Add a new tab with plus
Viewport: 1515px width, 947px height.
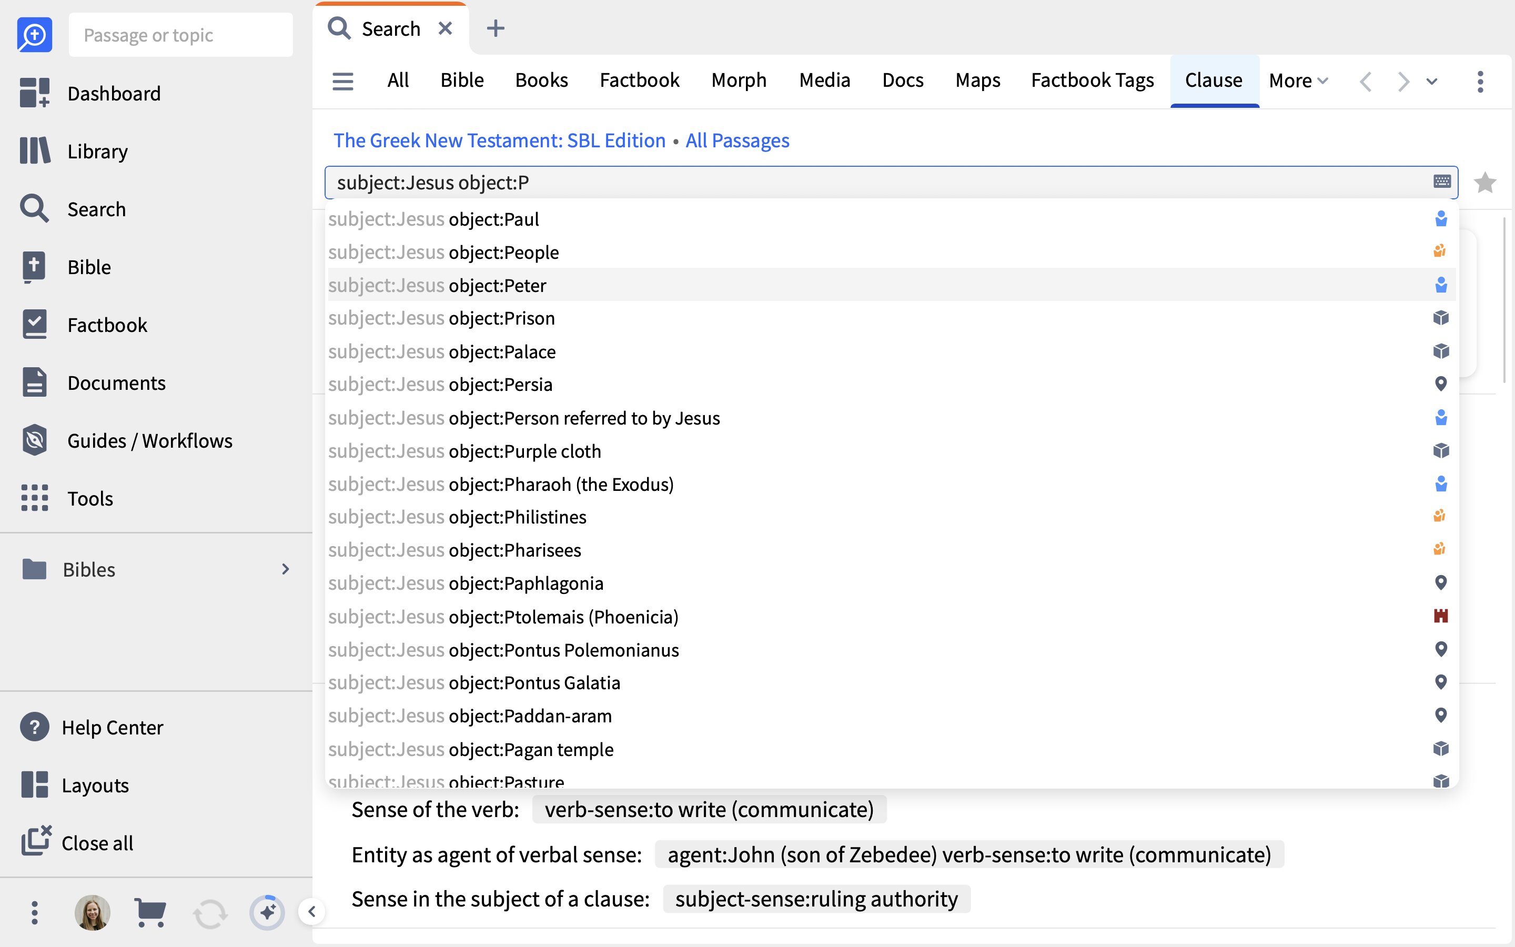point(495,28)
